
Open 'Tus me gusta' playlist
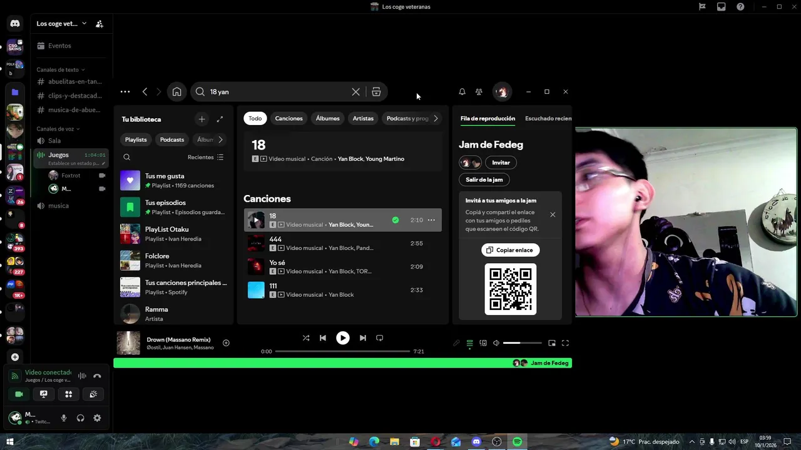tap(174, 181)
